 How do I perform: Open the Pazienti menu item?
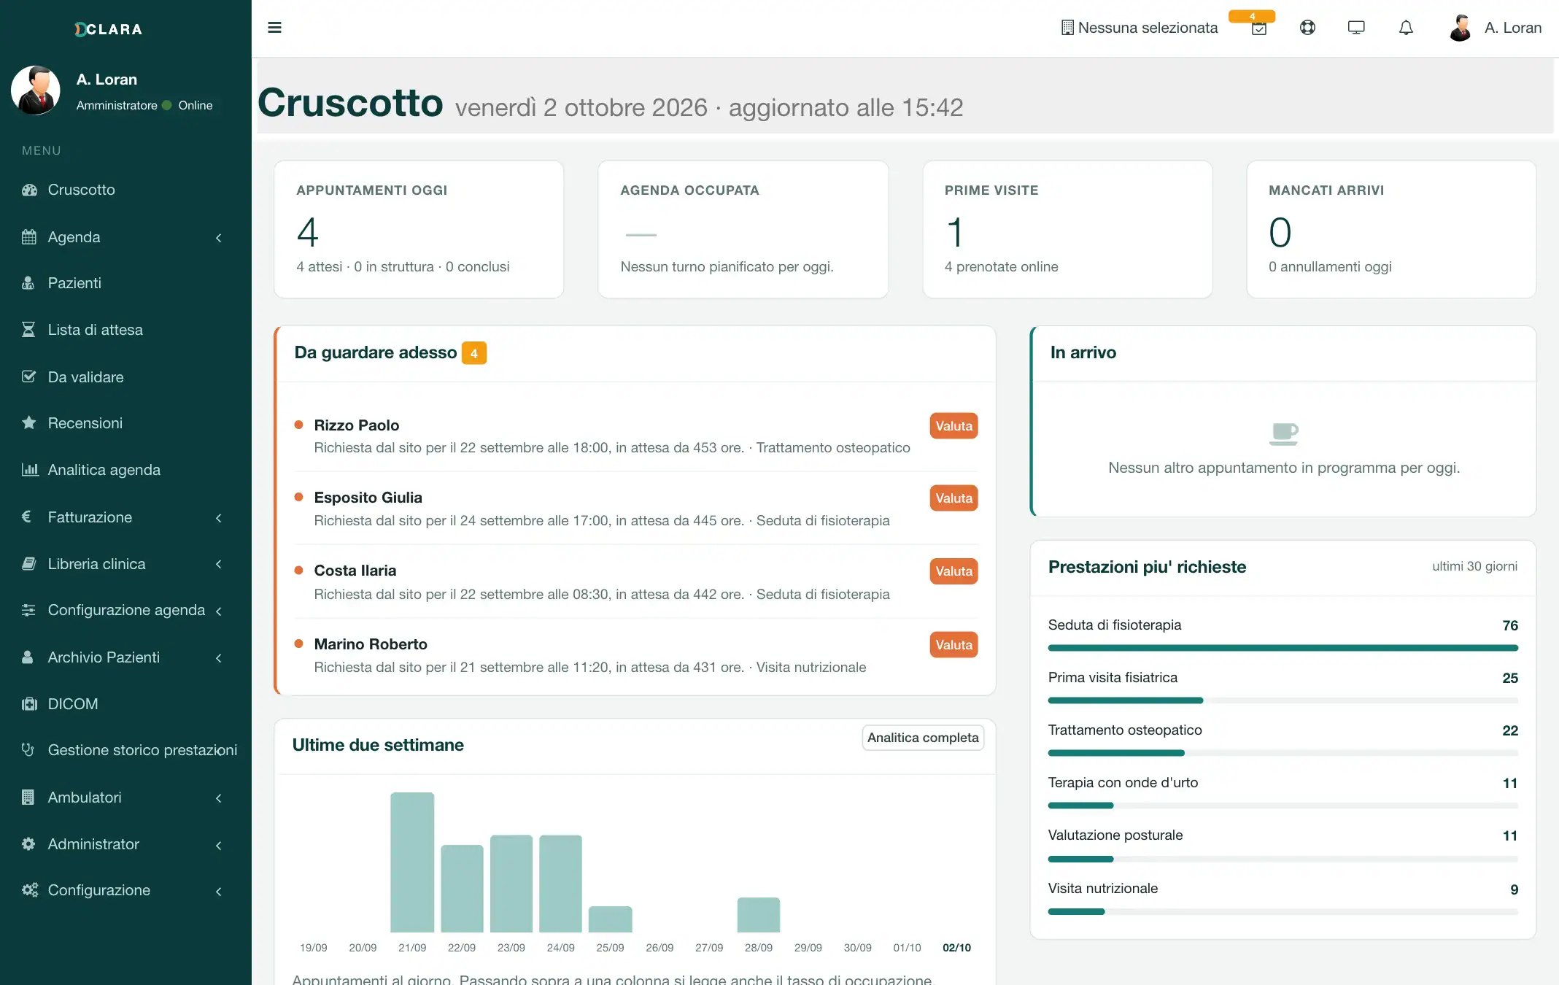(x=125, y=283)
